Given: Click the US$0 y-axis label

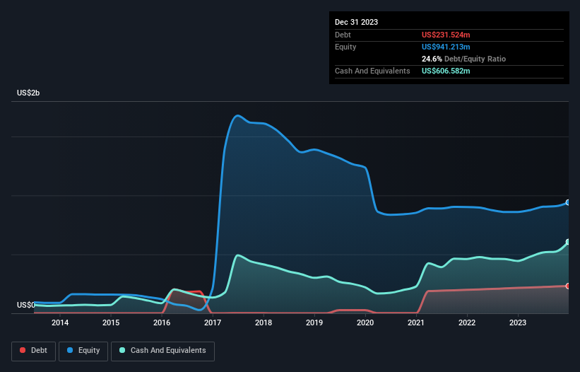Looking at the screenshot, I should [x=26, y=305].
